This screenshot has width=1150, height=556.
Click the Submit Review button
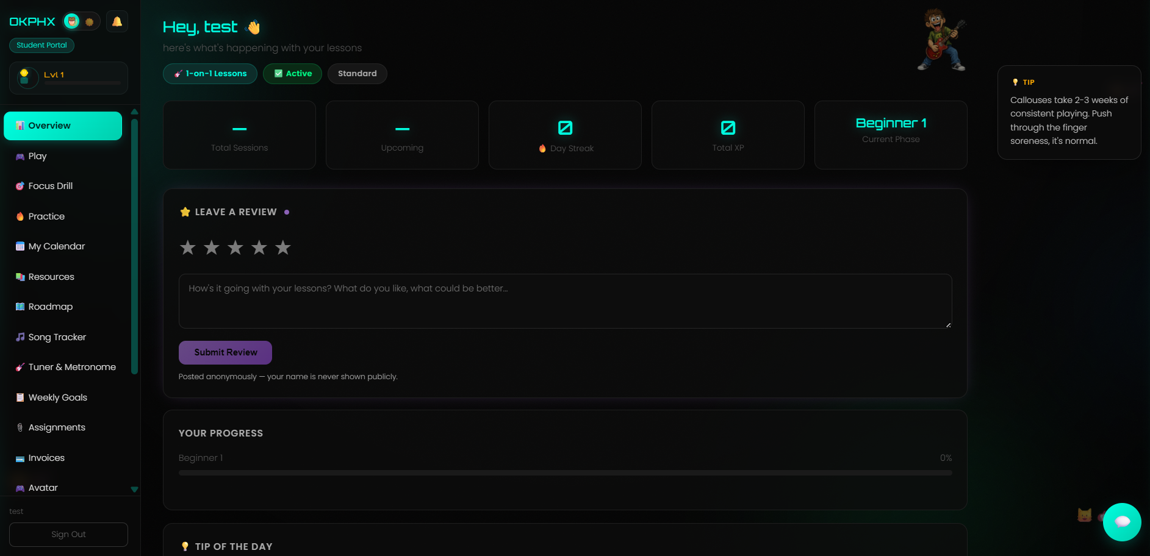point(225,352)
